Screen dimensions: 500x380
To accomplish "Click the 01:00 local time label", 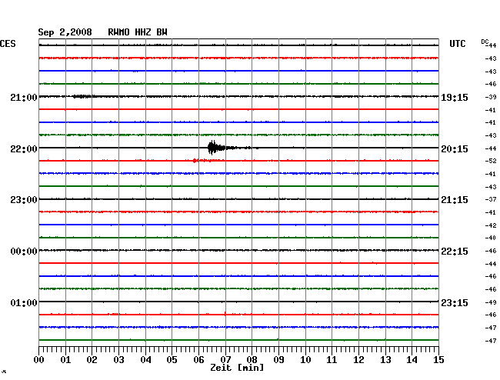I will tap(24, 302).
